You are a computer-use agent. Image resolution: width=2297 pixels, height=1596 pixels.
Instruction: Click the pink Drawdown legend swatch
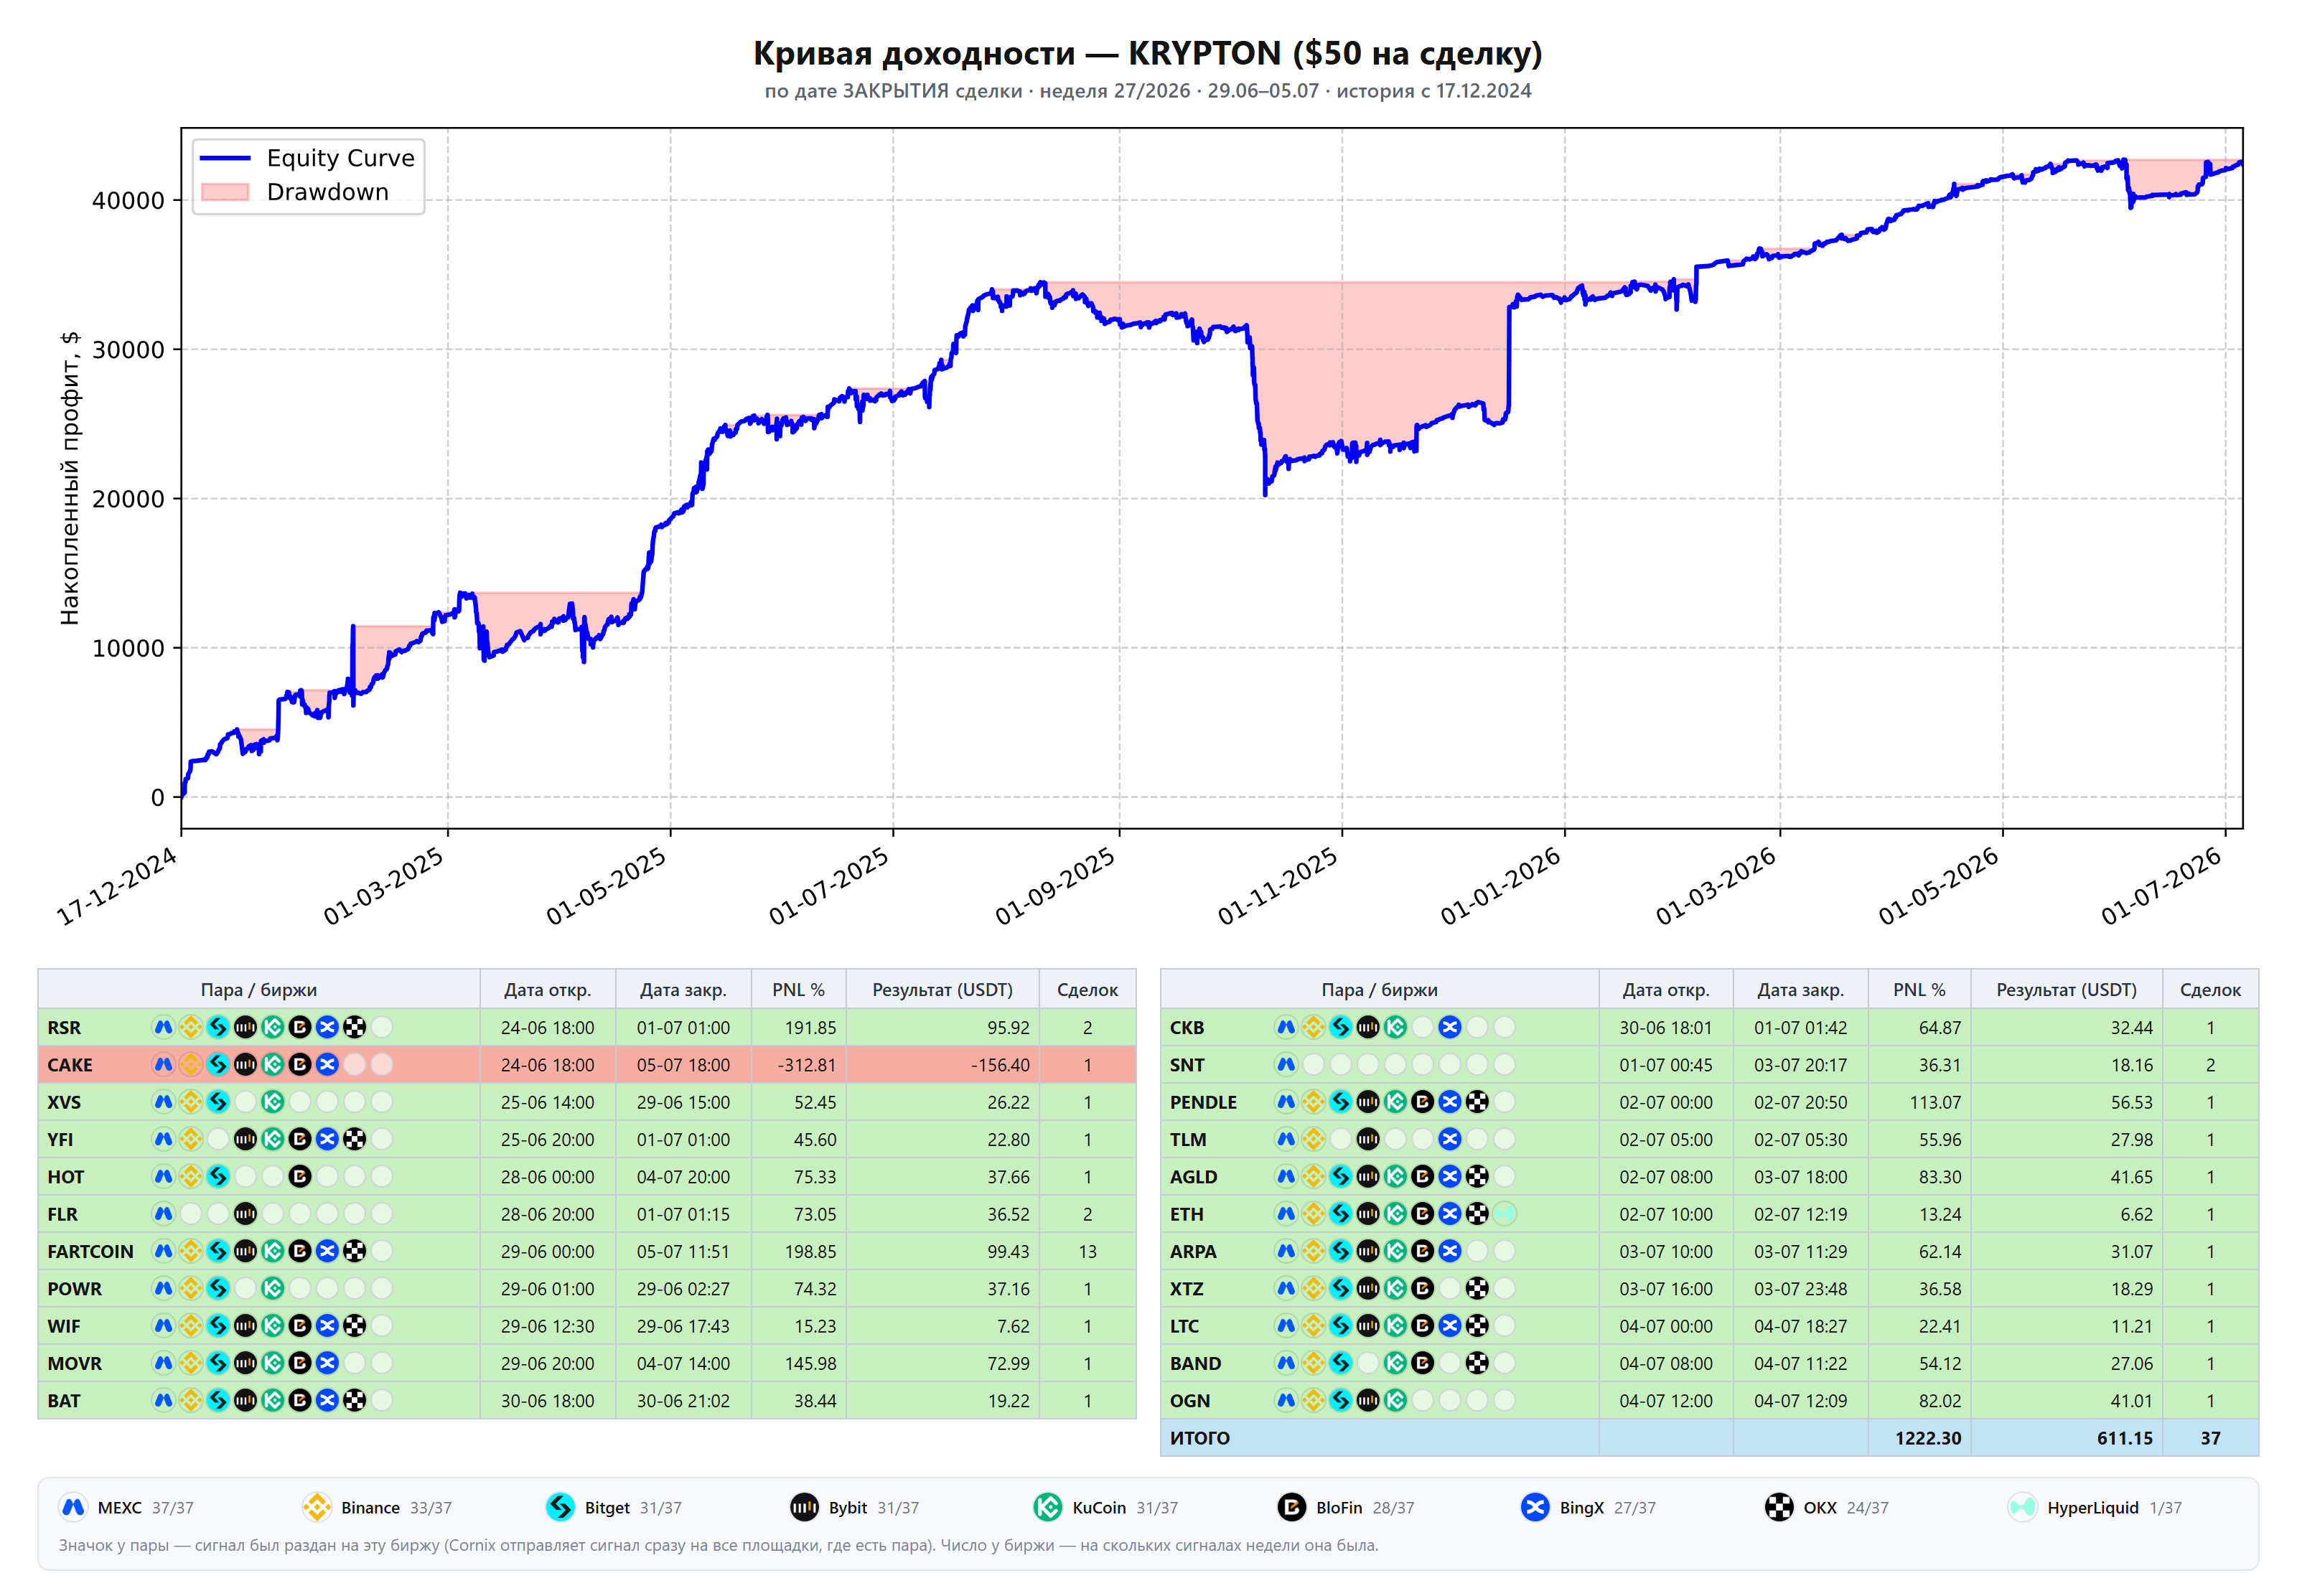tap(225, 192)
